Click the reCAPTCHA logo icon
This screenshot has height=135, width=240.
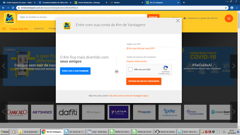coord(166,68)
